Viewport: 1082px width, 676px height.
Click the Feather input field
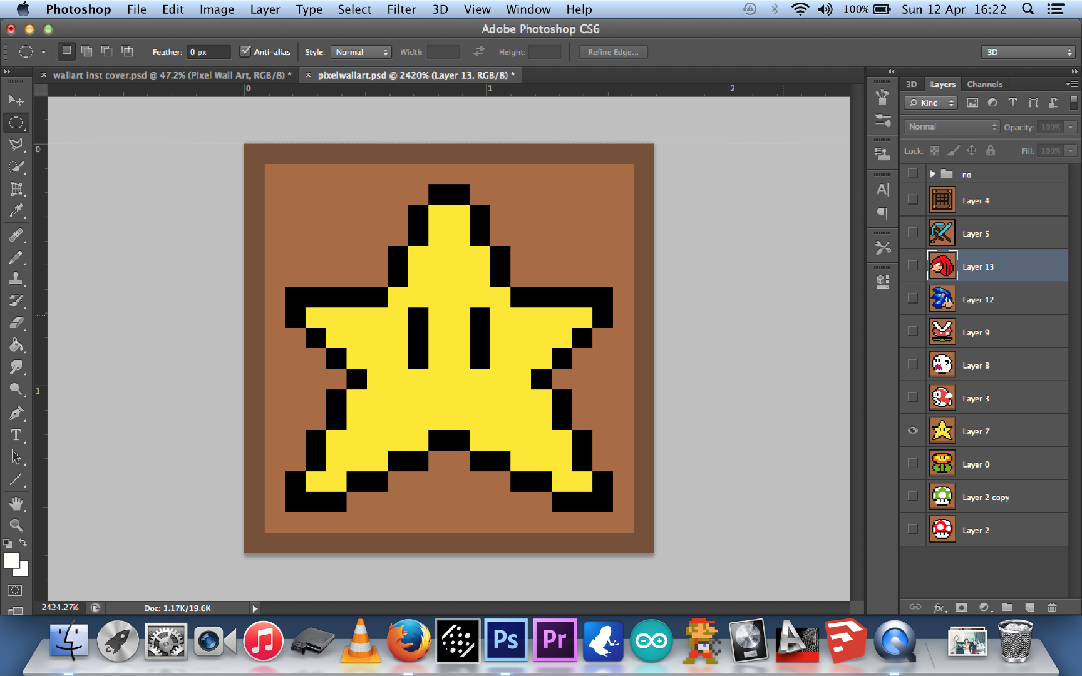(x=209, y=52)
